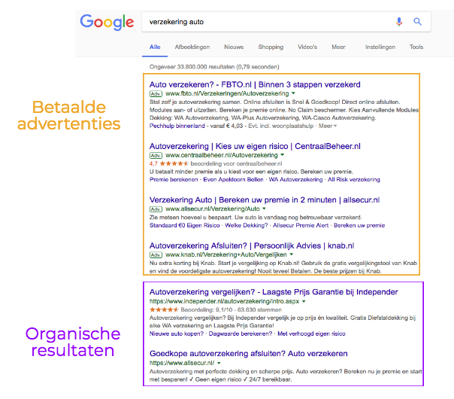Switch to the Afbeeldingen tab

192,47
